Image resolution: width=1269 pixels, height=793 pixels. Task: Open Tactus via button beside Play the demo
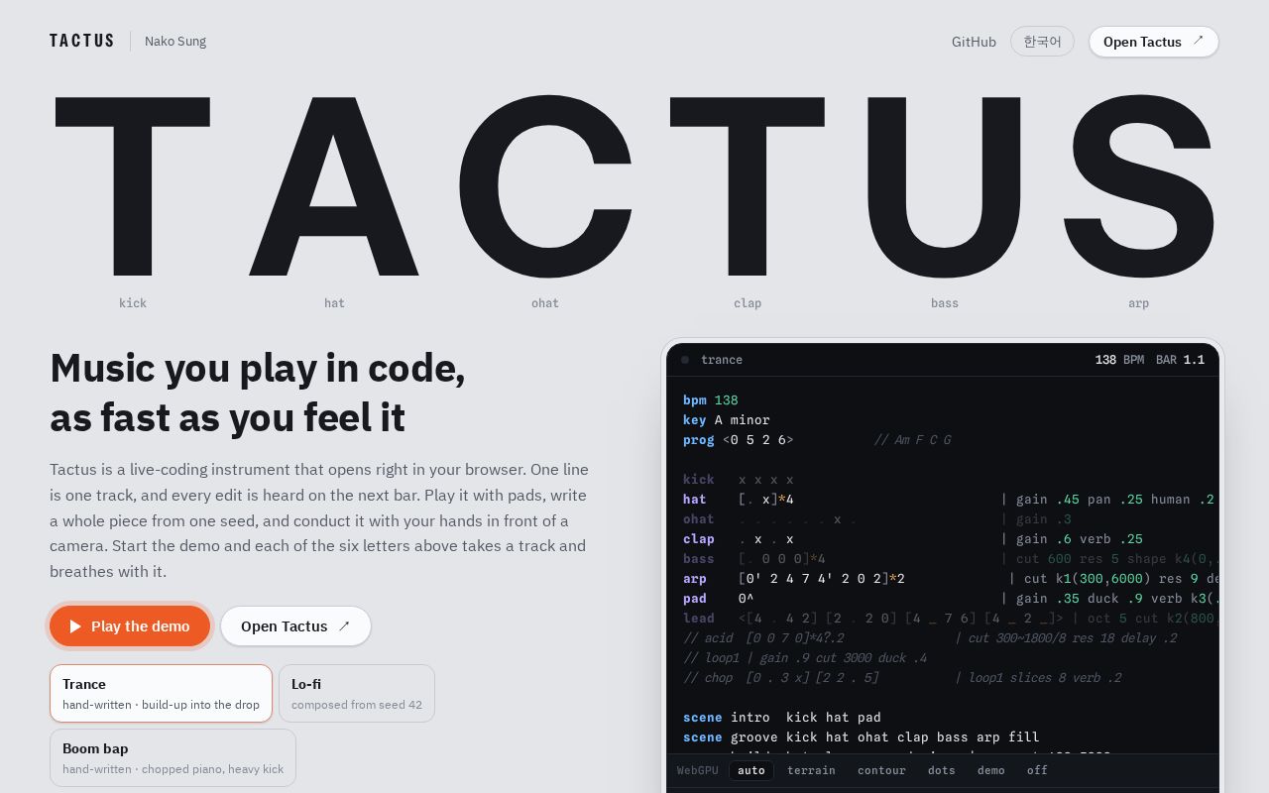(295, 626)
